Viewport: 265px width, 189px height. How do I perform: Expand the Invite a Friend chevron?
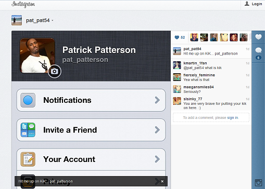coord(157,130)
